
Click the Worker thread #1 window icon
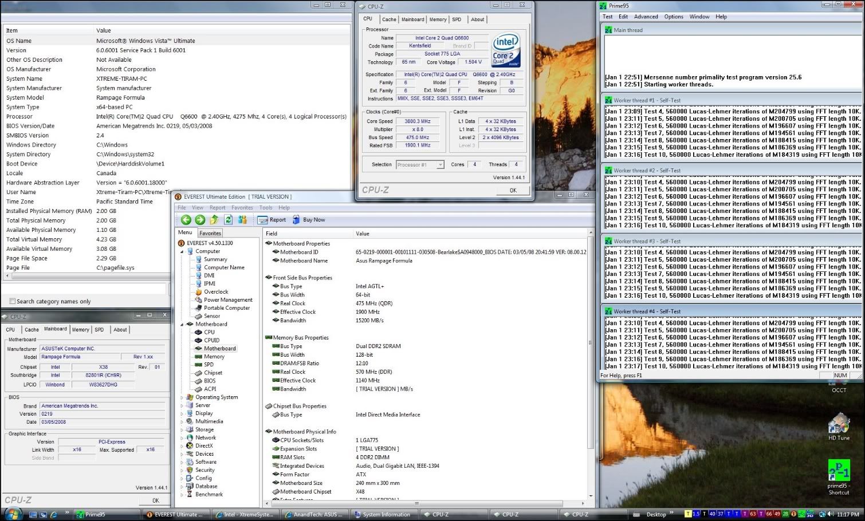(608, 100)
